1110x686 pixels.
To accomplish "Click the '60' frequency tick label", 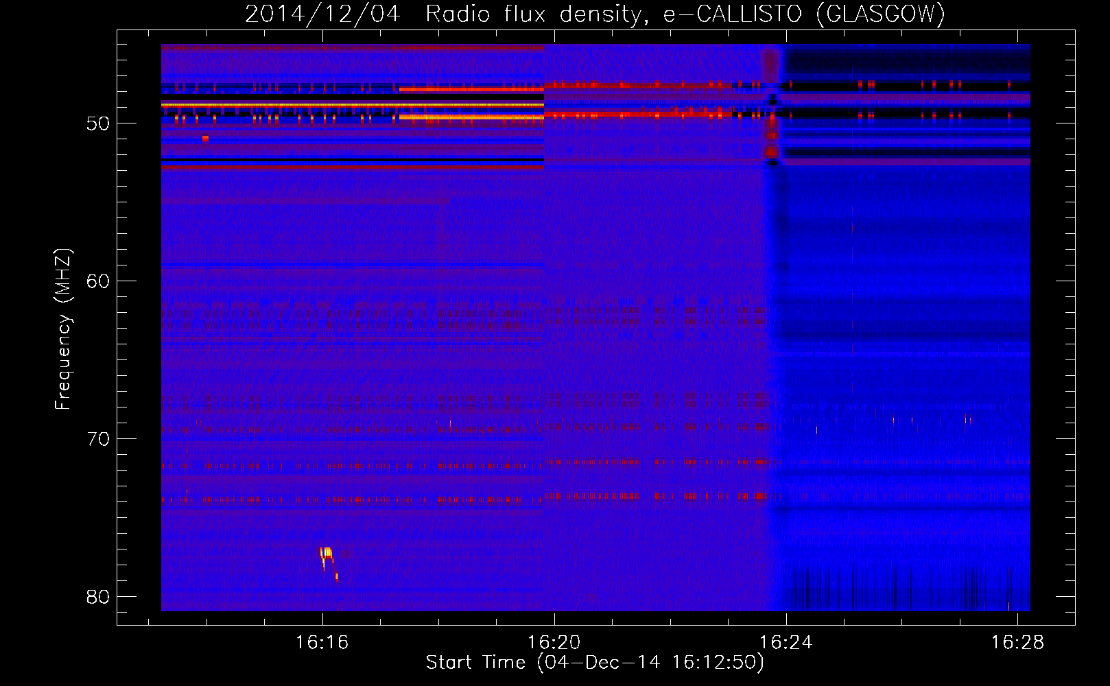I will tap(98, 281).
